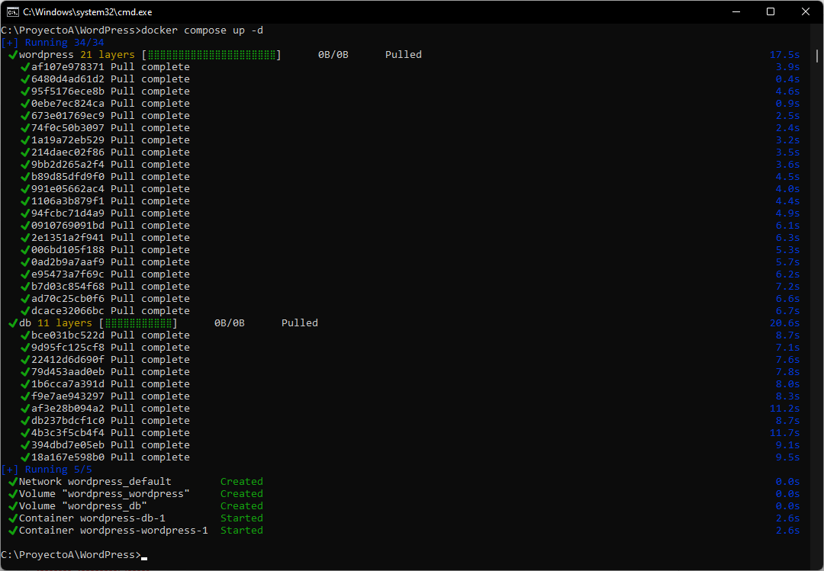Click layer ID 6480d4ad61d2
The width and height of the screenshot is (824, 571).
(x=68, y=79)
